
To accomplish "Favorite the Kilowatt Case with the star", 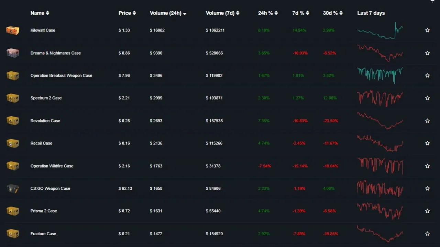I will (x=427, y=30).
